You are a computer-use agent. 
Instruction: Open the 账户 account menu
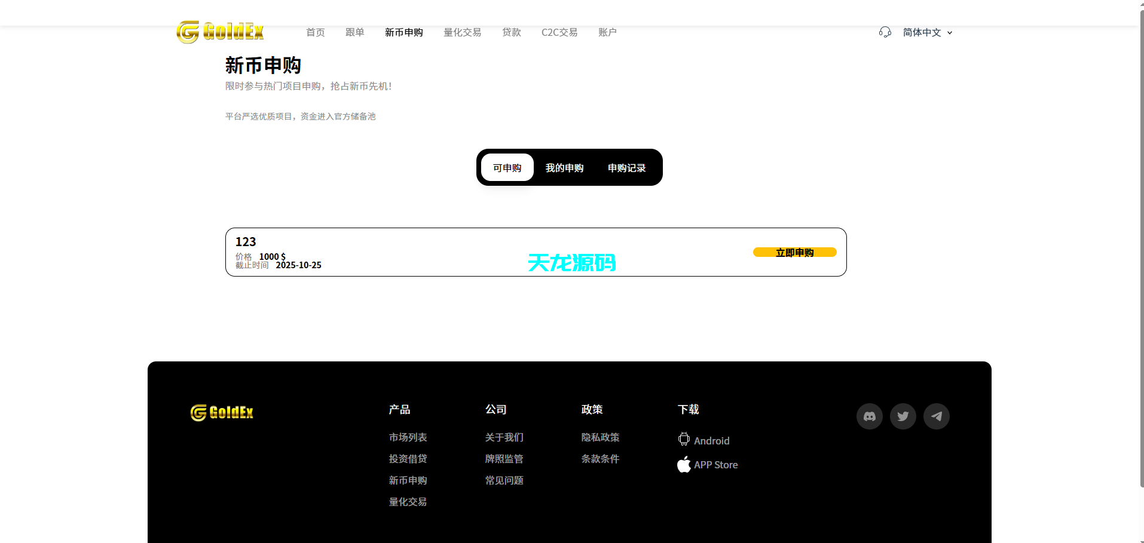[x=607, y=32]
